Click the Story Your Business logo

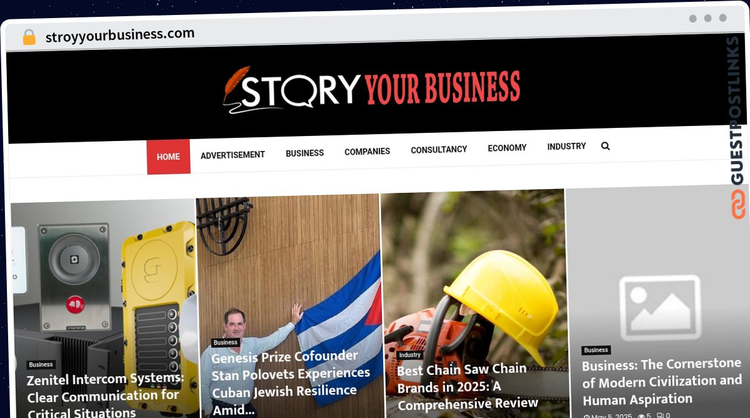click(371, 89)
